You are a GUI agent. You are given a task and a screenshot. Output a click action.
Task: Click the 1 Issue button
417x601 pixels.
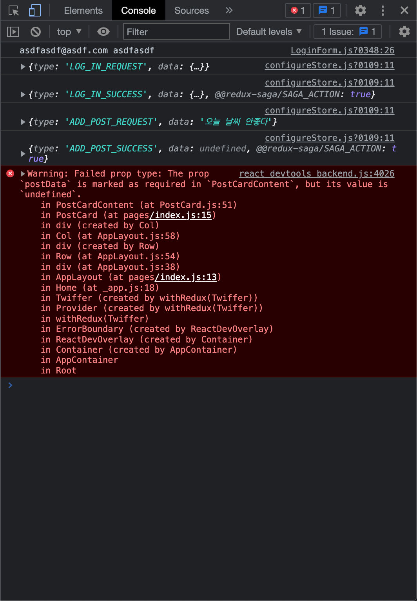[348, 32]
